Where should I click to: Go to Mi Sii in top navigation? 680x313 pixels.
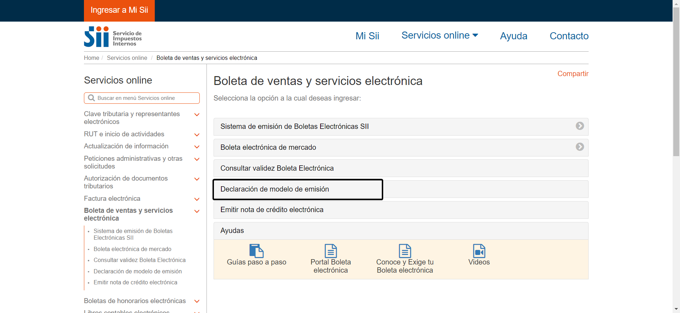[367, 36]
